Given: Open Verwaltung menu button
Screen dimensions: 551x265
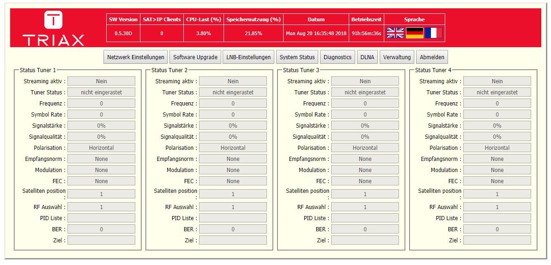Looking at the screenshot, I should click(397, 57).
